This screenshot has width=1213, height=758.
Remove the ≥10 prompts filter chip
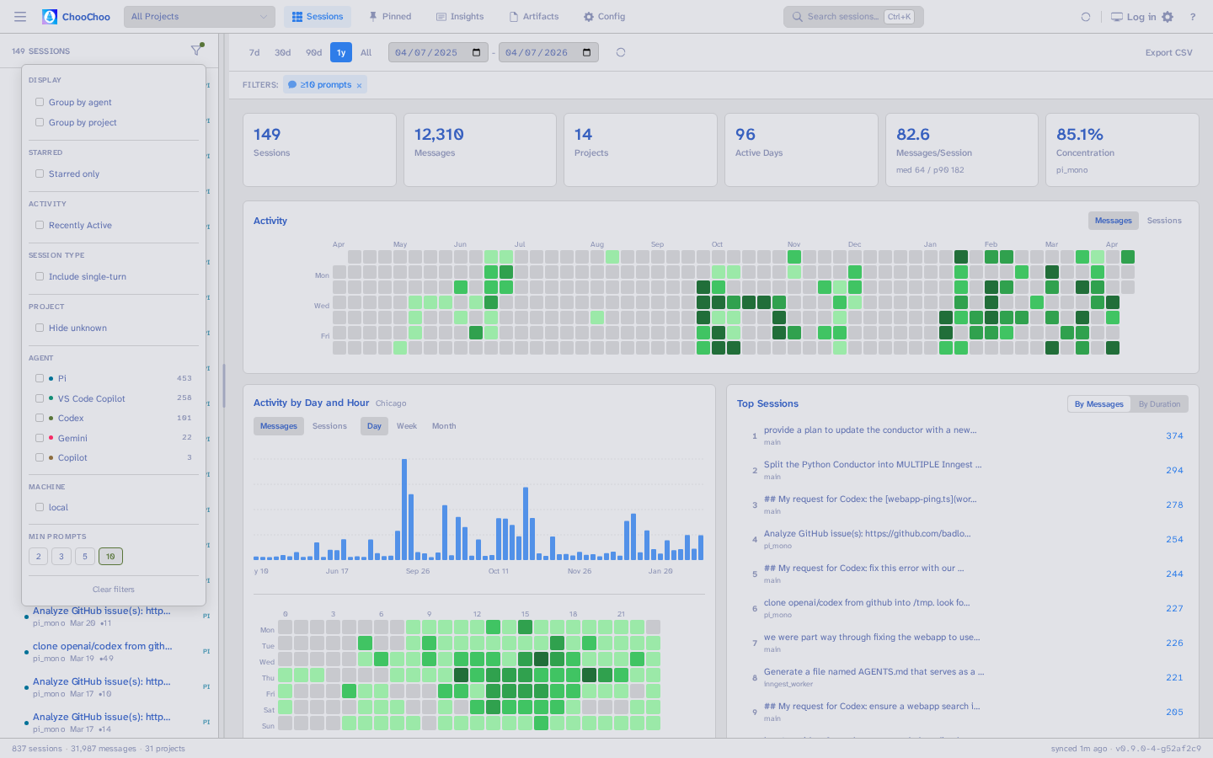pos(359,84)
